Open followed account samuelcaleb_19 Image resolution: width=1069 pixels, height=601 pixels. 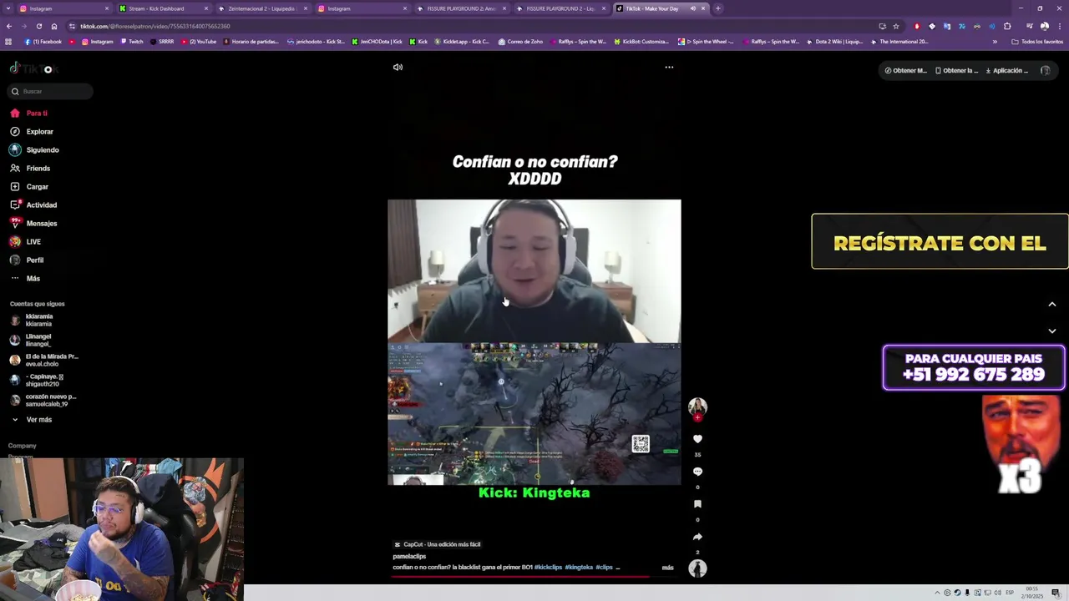[x=43, y=400]
